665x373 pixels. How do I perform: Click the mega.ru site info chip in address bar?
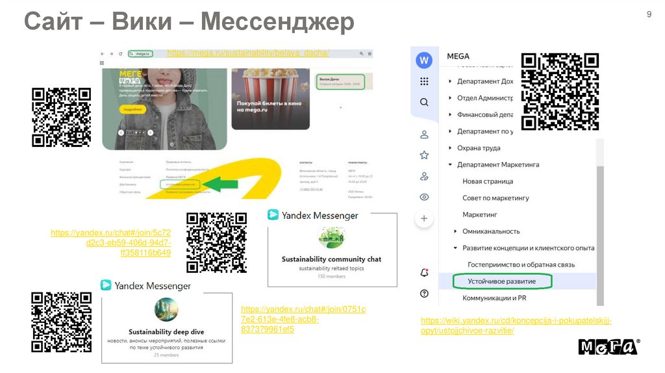pyautogui.click(x=140, y=54)
